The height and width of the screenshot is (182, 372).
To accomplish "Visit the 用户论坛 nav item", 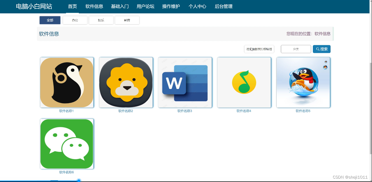I will pos(145,6).
